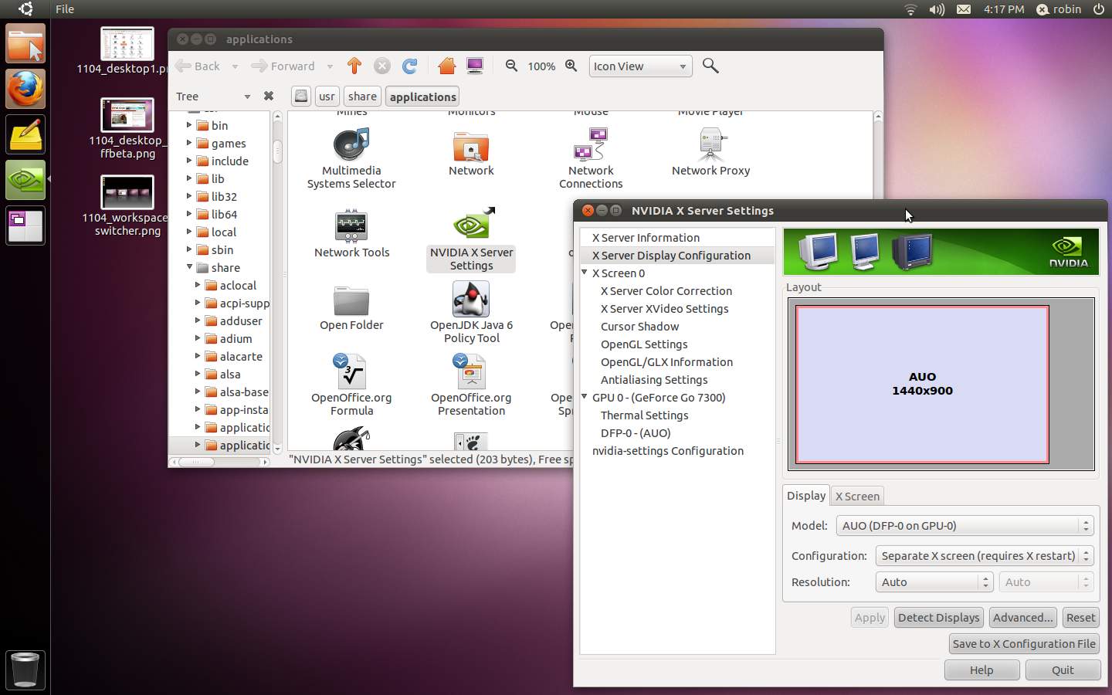Select Antialiasing Settings in sidebar
Image resolution: width=1112 pixels, height=695 pixels.
(x=654, y=380)
